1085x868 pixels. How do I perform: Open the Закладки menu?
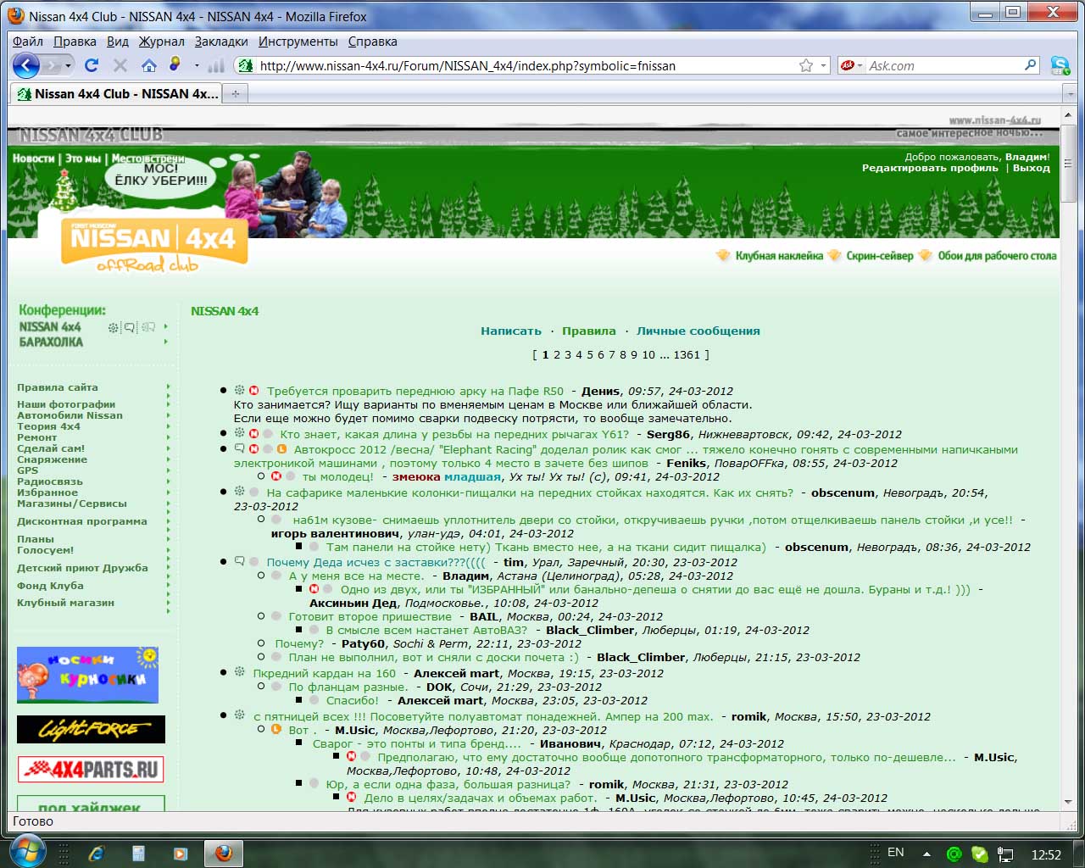click(221, 41)
